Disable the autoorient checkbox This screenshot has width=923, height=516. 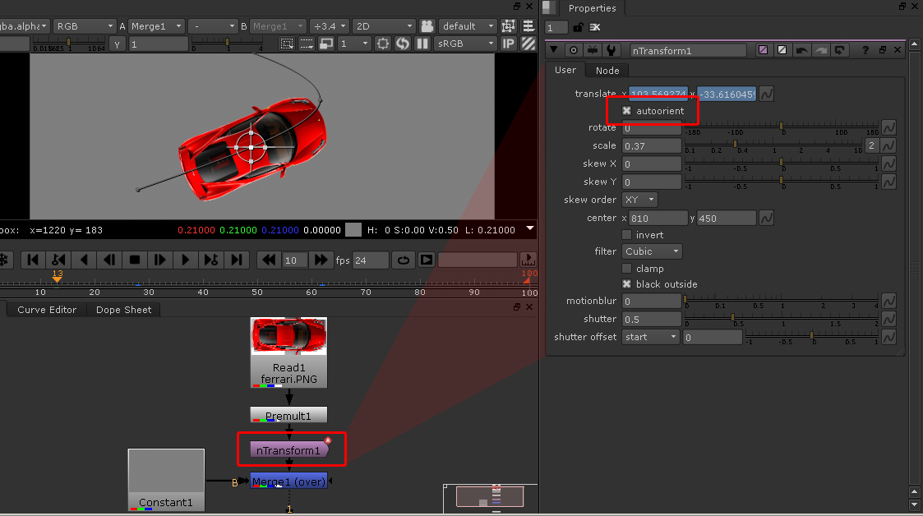tap(627, 110)
